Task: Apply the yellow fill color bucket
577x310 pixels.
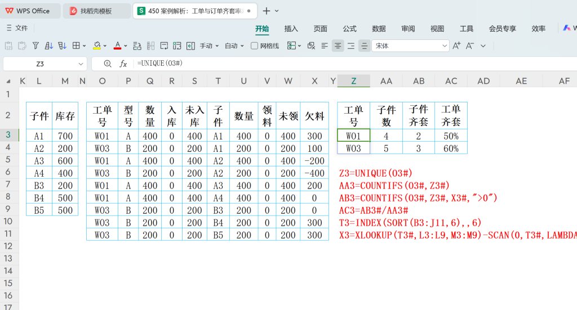Action: [97, 46]
